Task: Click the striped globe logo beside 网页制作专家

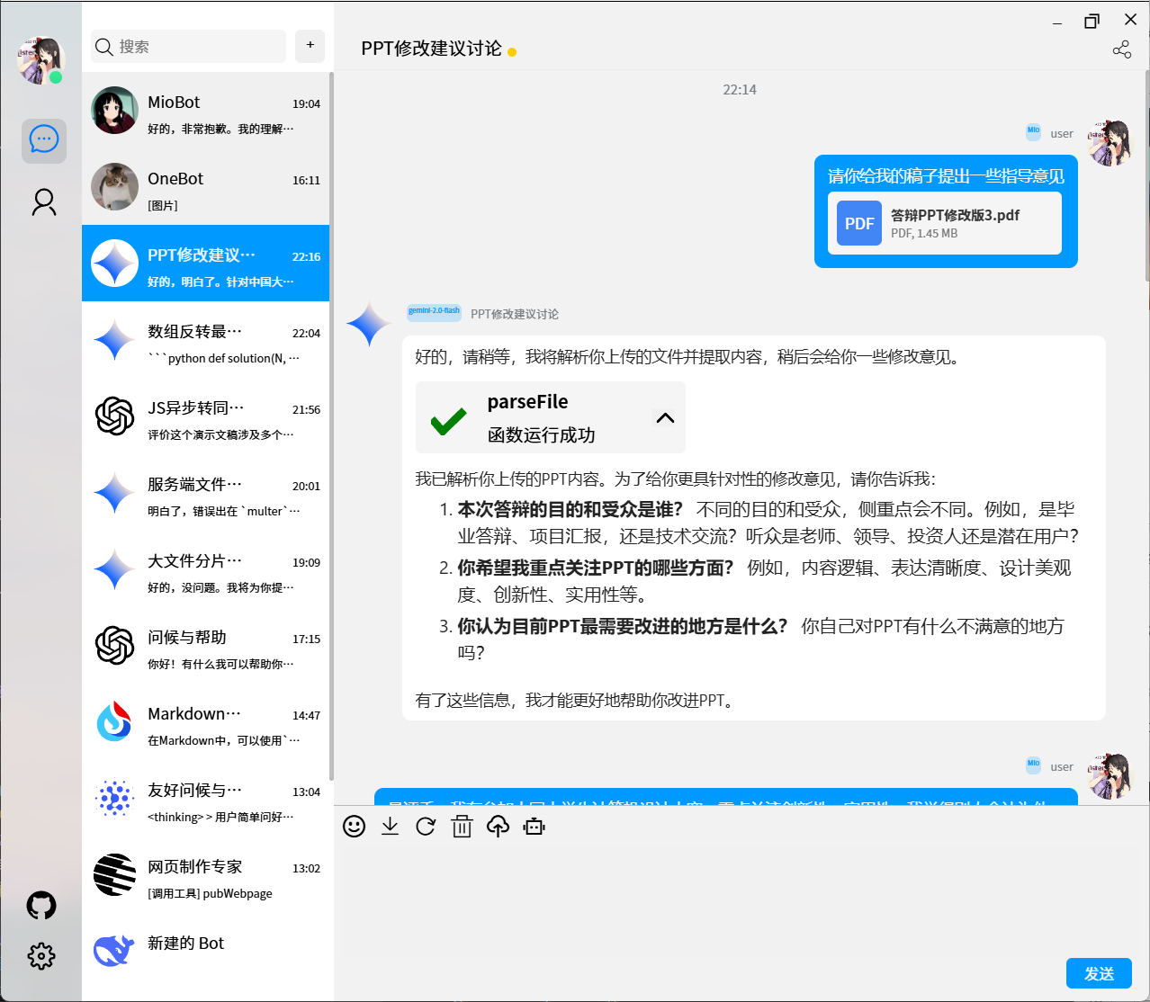Action: pyautogui.click(x=114, y=875)
